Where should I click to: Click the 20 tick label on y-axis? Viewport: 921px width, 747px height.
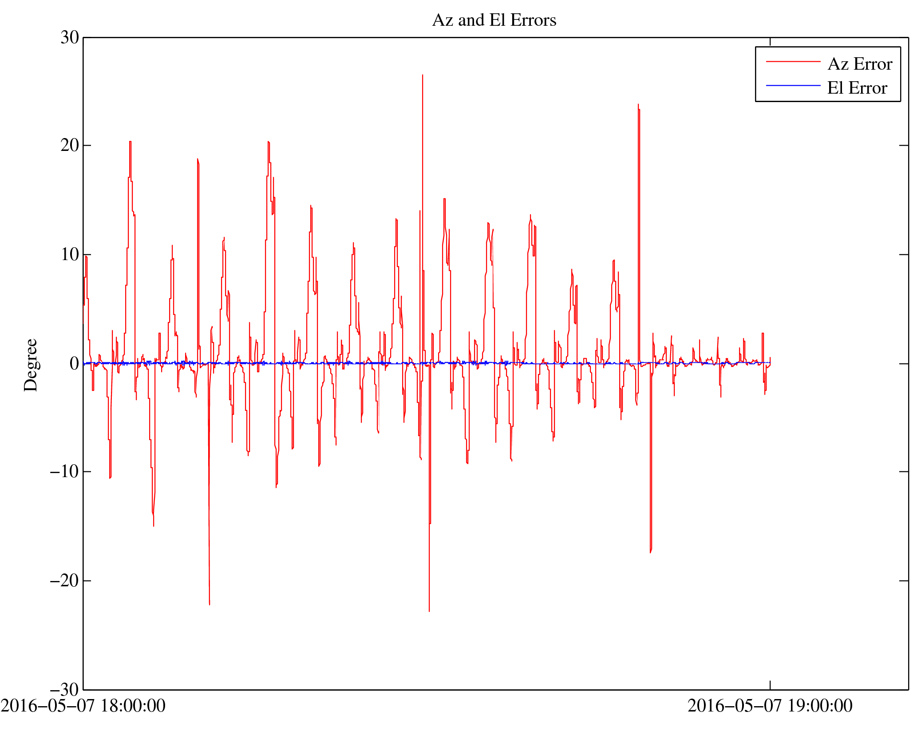pyautogui.click(x=70, y=145)
